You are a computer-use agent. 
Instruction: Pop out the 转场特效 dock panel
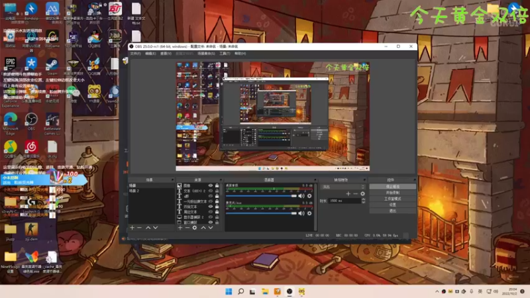pos(364,179)
